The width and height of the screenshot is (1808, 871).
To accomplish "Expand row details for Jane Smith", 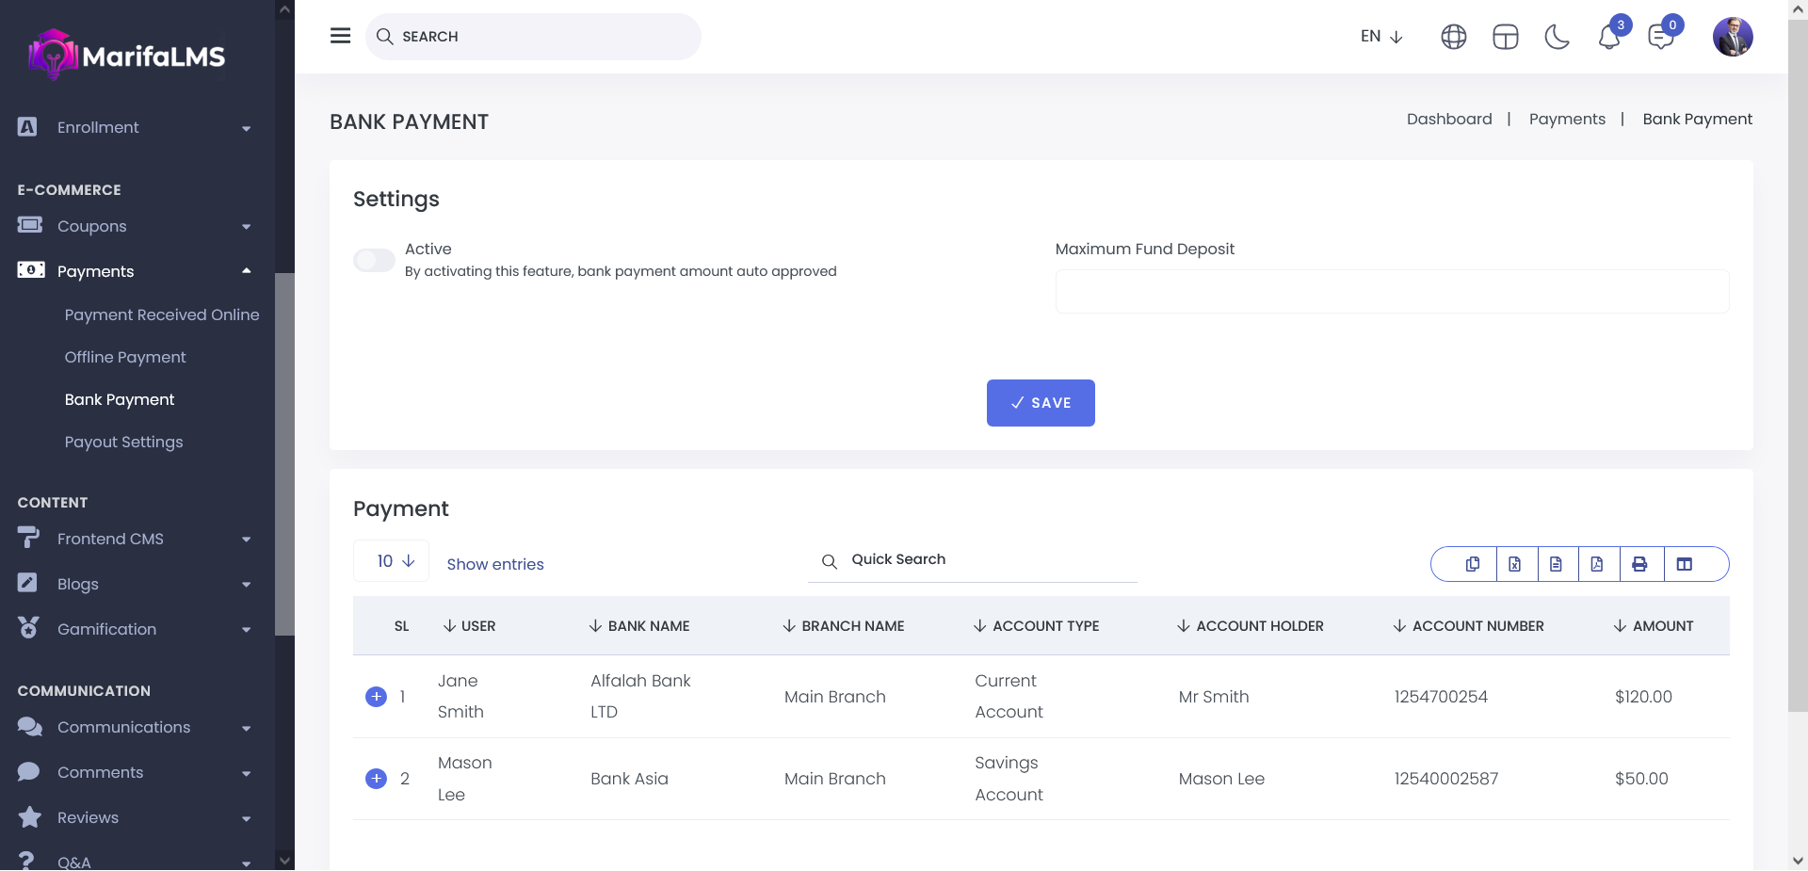I will (376, 697).
